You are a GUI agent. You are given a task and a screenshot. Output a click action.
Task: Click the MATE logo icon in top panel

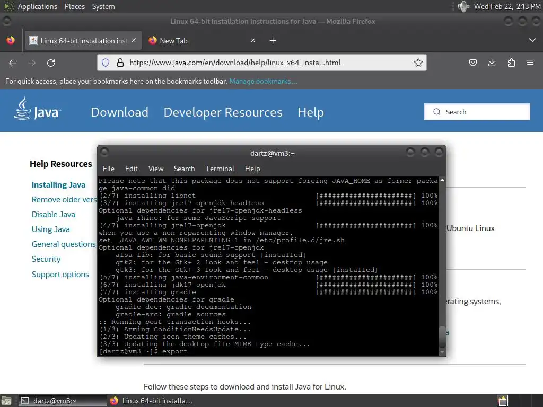click(8, 6)
